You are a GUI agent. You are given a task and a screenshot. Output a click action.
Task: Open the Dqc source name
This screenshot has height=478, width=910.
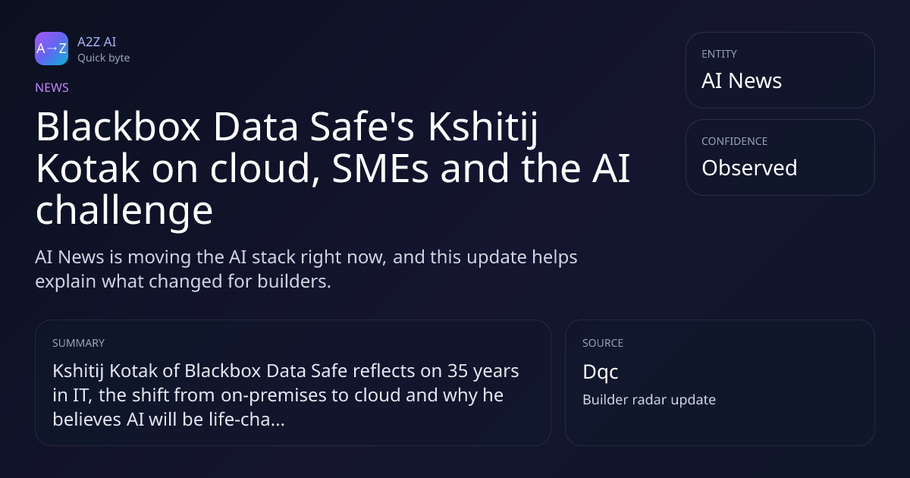pyautogui.click(x=601, y=373)
